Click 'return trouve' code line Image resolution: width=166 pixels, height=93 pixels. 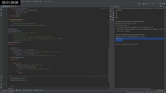[15, 16]
